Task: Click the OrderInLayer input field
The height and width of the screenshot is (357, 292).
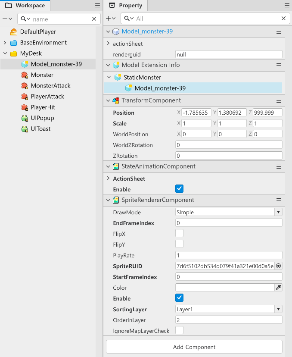Action: tap(229, 320)
